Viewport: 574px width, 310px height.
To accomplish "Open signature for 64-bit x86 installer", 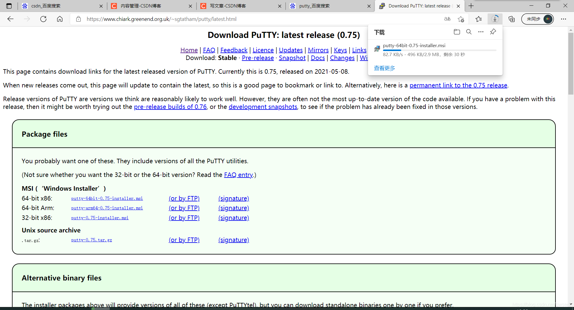I will (x=234, y=198).
